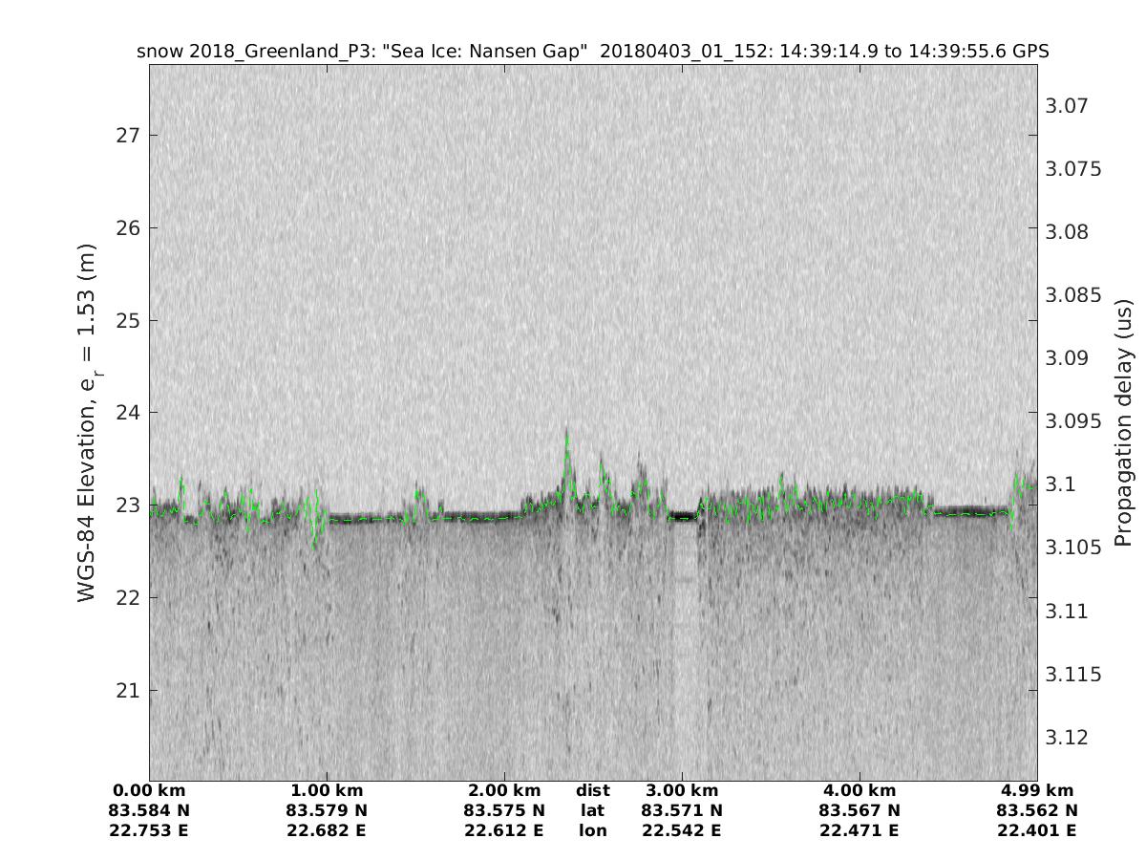Click the 3.12 propagation delay tick label
This screenshot has width=1146, height=860.
tap(1066, 738)
